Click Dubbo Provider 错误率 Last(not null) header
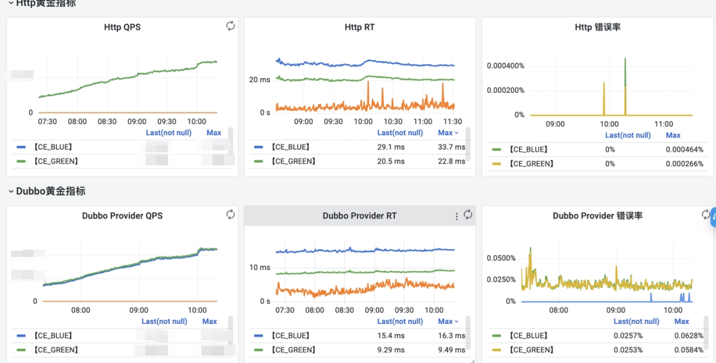716x363 pixels. (636, 321)
